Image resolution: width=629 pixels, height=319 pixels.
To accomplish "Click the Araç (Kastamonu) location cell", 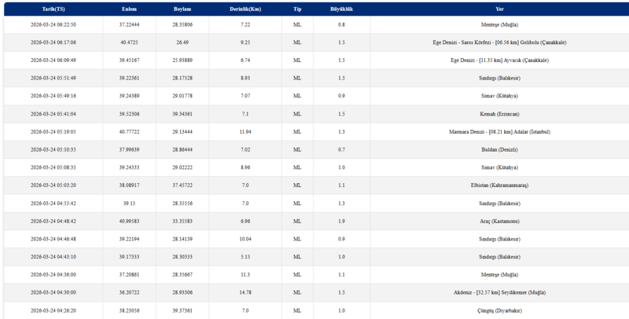I will point(495,219).
